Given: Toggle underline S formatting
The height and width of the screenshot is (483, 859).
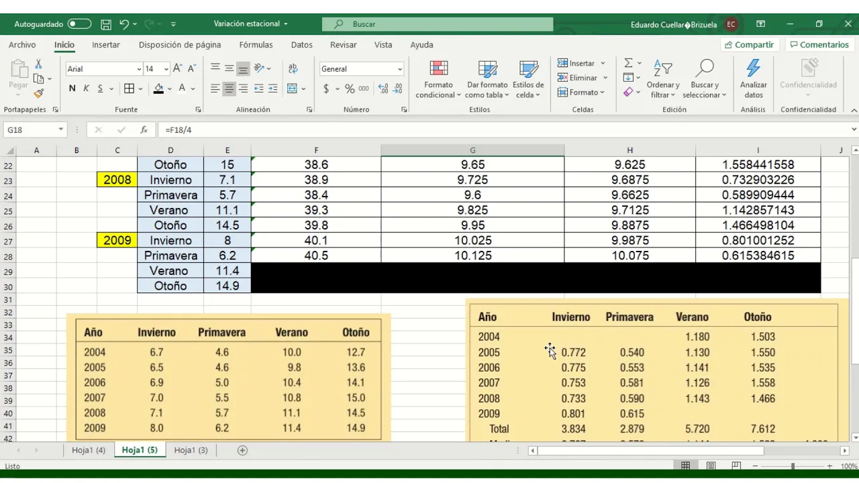Looking at the screenshot, I should tap(100, 89).
